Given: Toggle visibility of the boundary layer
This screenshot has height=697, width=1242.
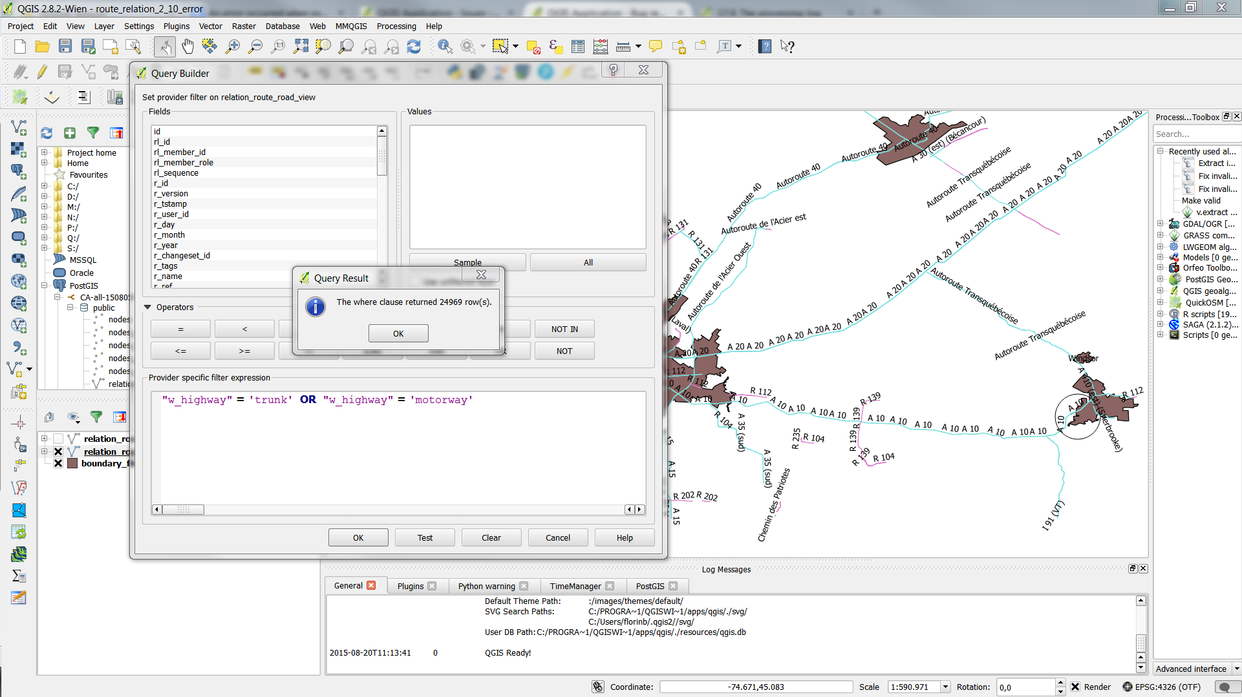Looking at the screenshot, I should [x=58, y=464].
